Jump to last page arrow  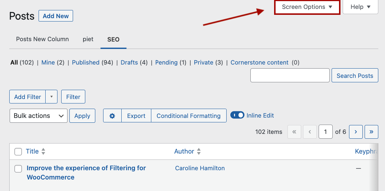[371, 132]
